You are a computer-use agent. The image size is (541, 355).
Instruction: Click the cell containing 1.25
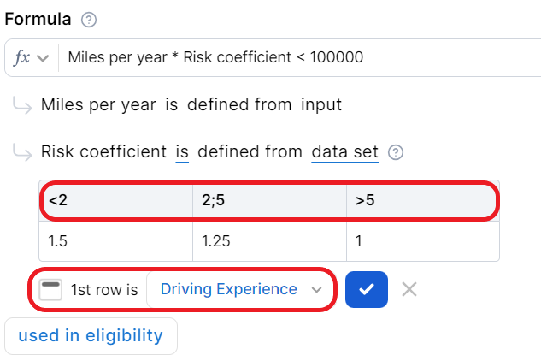point(268,241)
